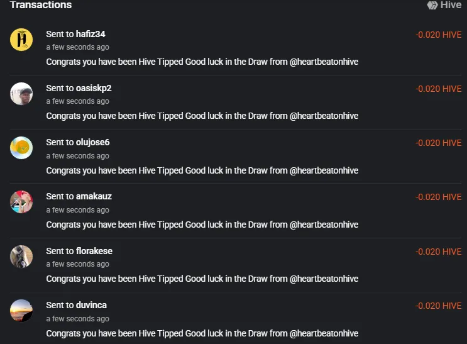467x344 pixels.
Task: Click the Transactions heading
Action: pos(41,5)
